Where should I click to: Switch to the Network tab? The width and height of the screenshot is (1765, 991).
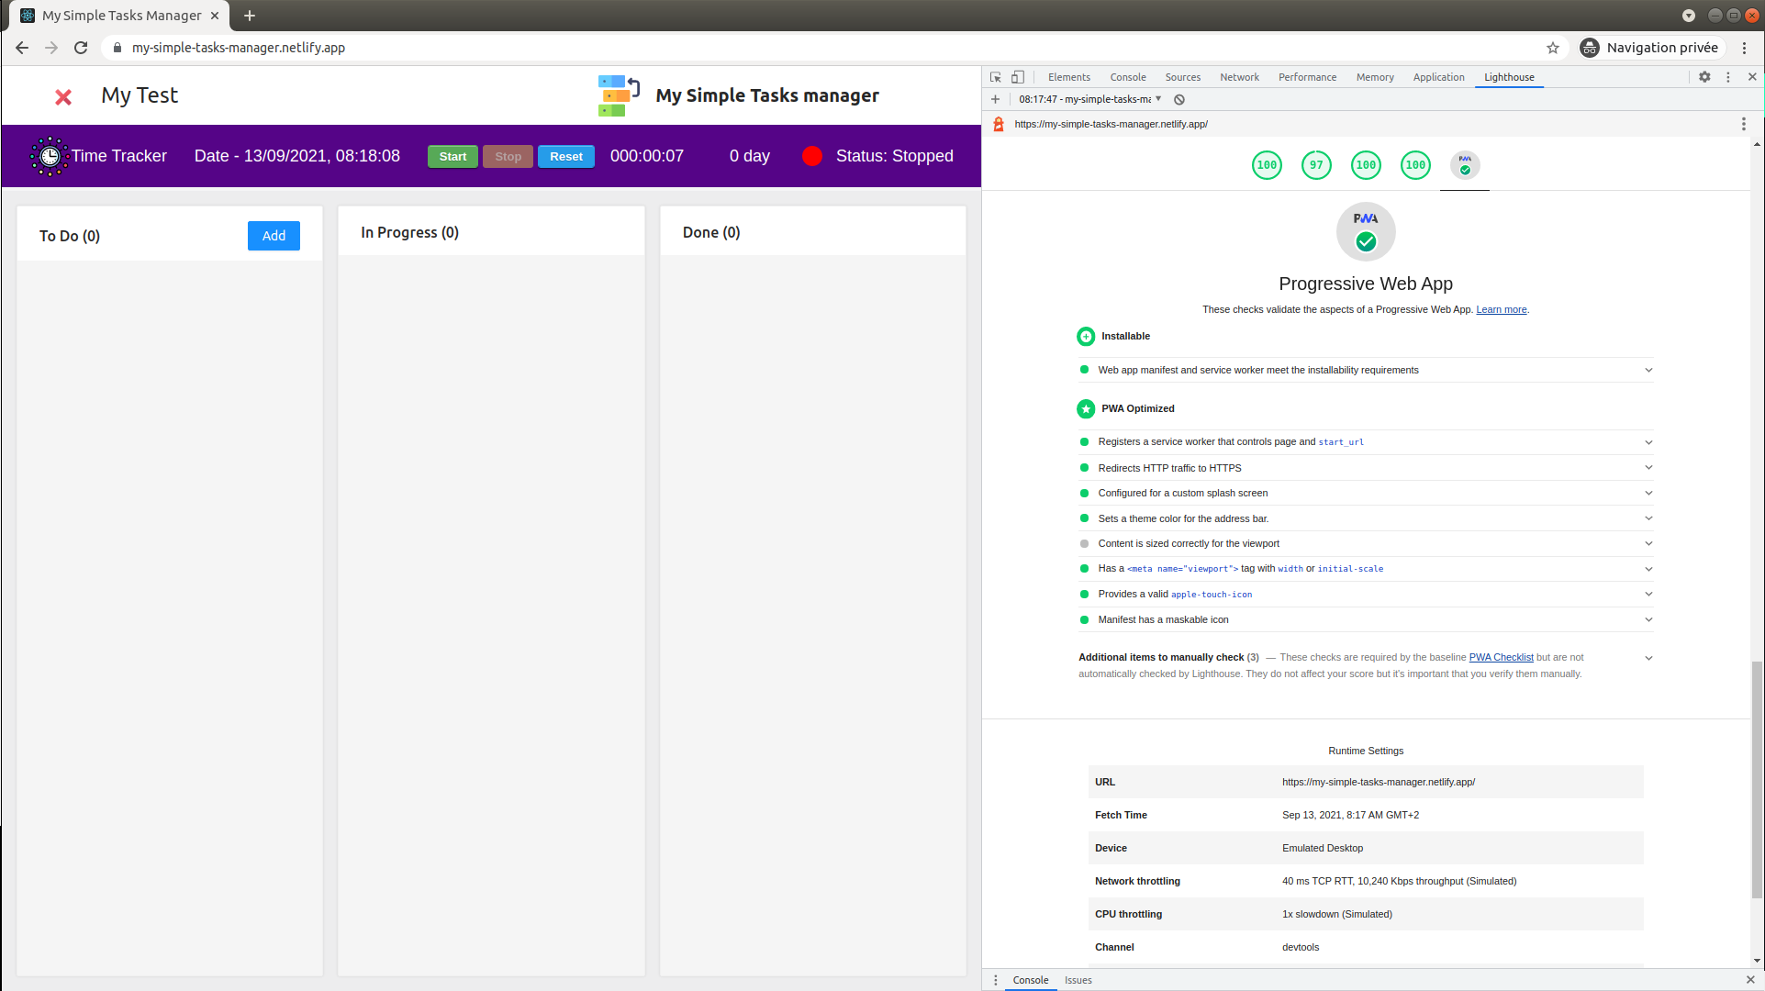[1239, 77]
